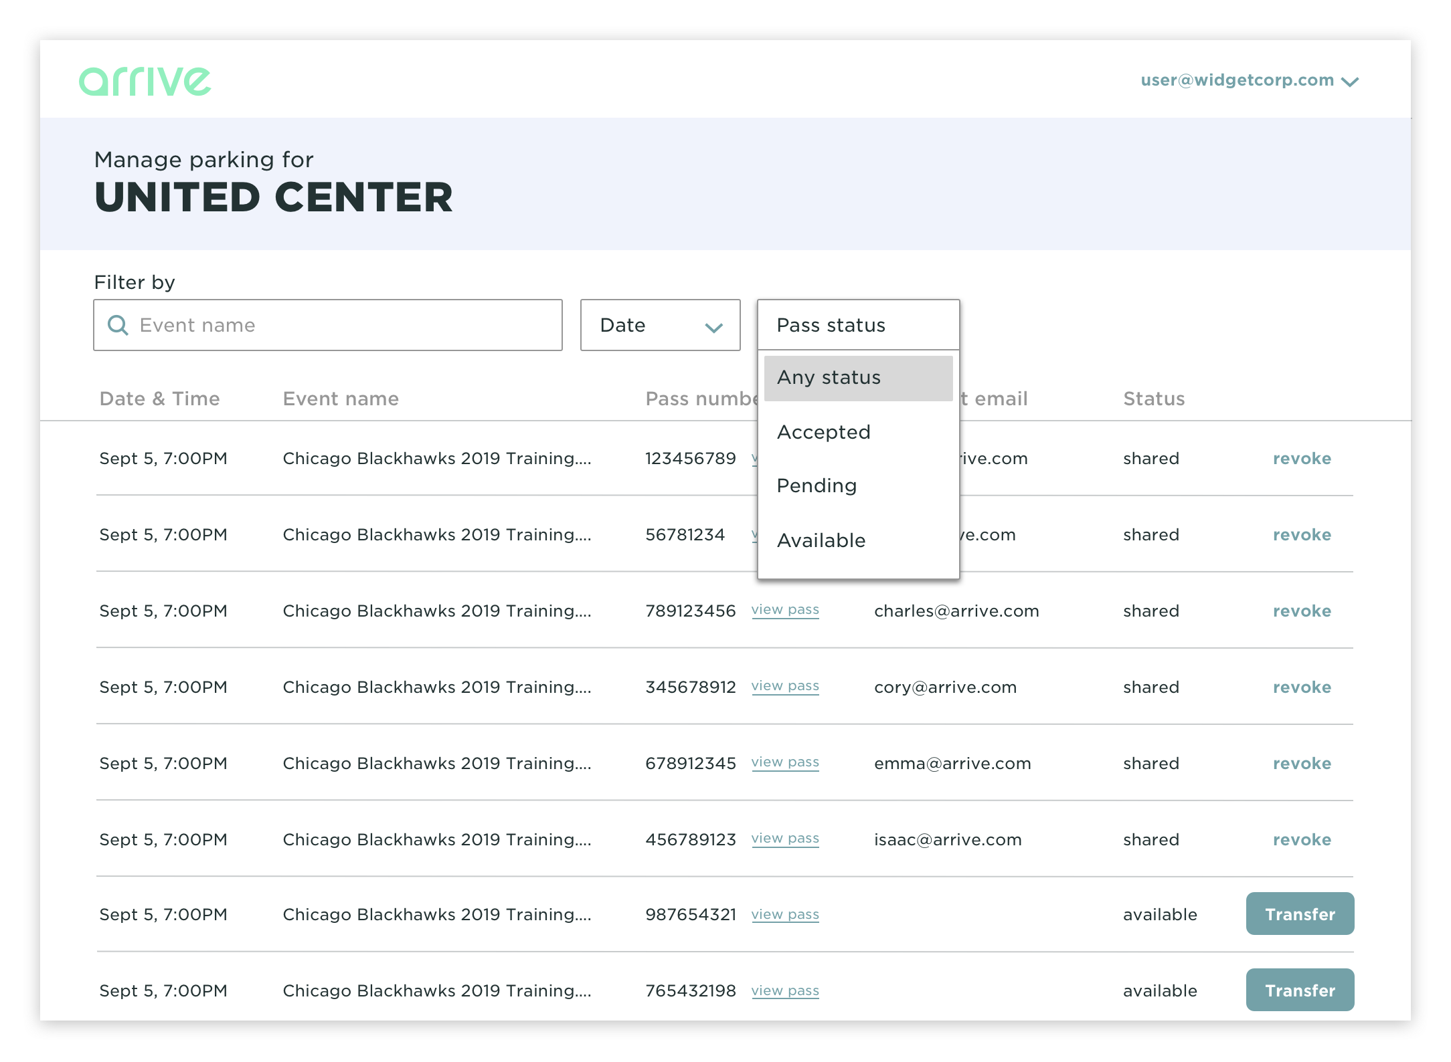Collapse the Pass status dropdown
The height and width of the screenshot is (1062, 1451).
(x=858, y=325)
